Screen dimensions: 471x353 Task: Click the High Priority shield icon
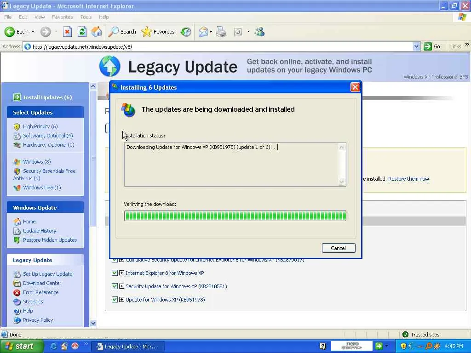(x=17, y=127)
